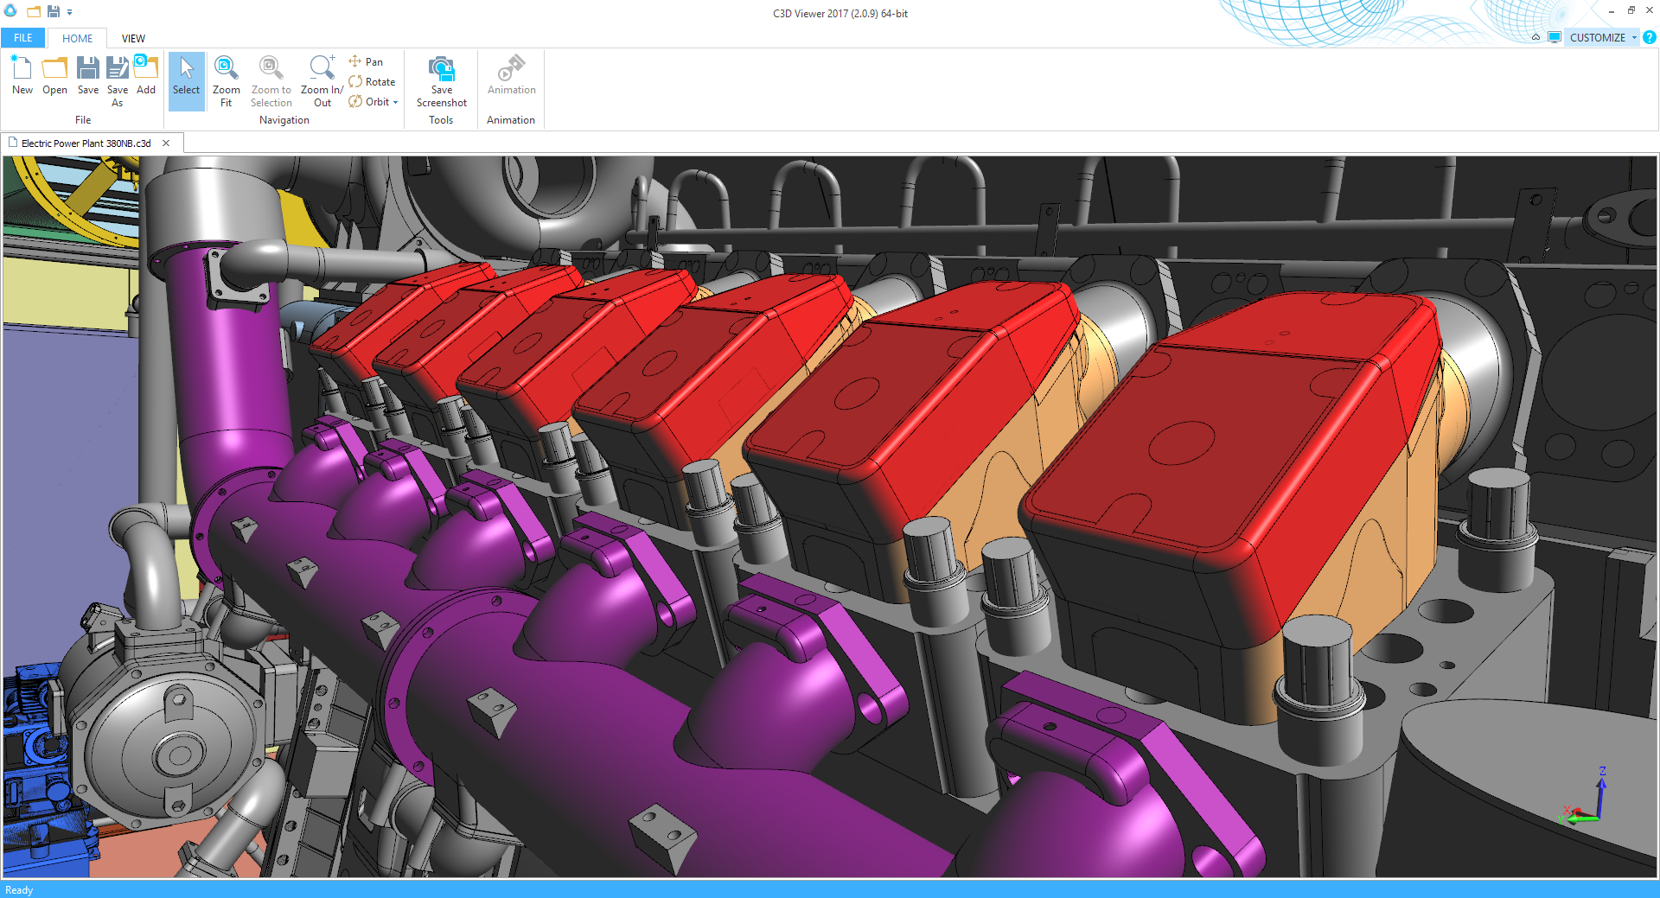
Task: Select the Zoom In/Out tool
Action: click(x=321, y=78)
